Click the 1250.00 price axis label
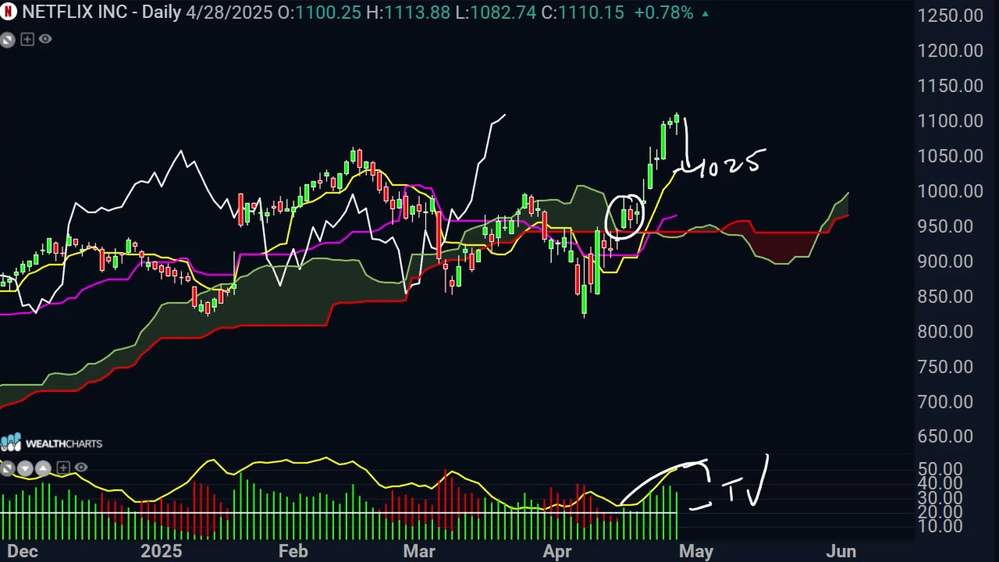The height and width of the screenshot is (562, 999). click(x=950, y=16)
